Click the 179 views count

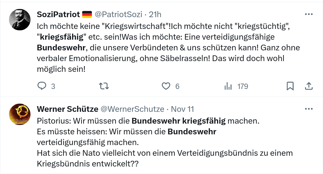243,86
